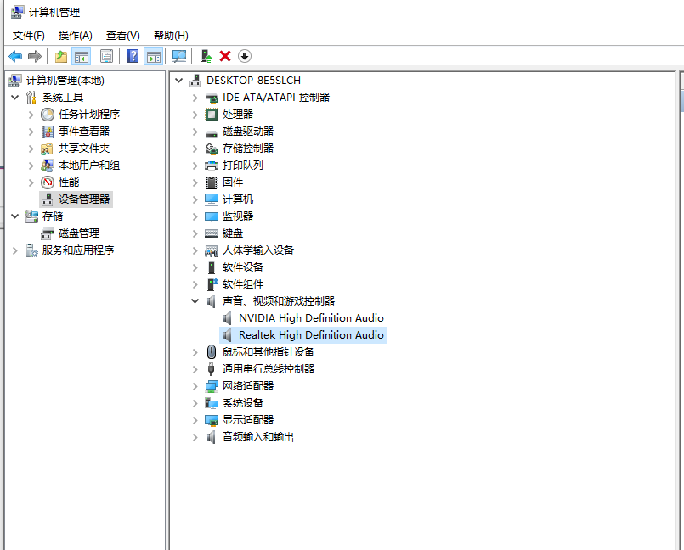Screen dimensions: 684x550
Task: Open the 查看(V) menu
Action: (x=122, y=35)
